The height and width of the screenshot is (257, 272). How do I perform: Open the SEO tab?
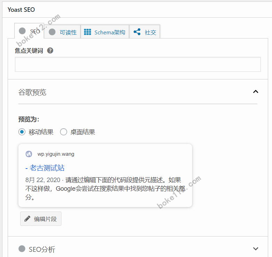click(x=29, y=31)
